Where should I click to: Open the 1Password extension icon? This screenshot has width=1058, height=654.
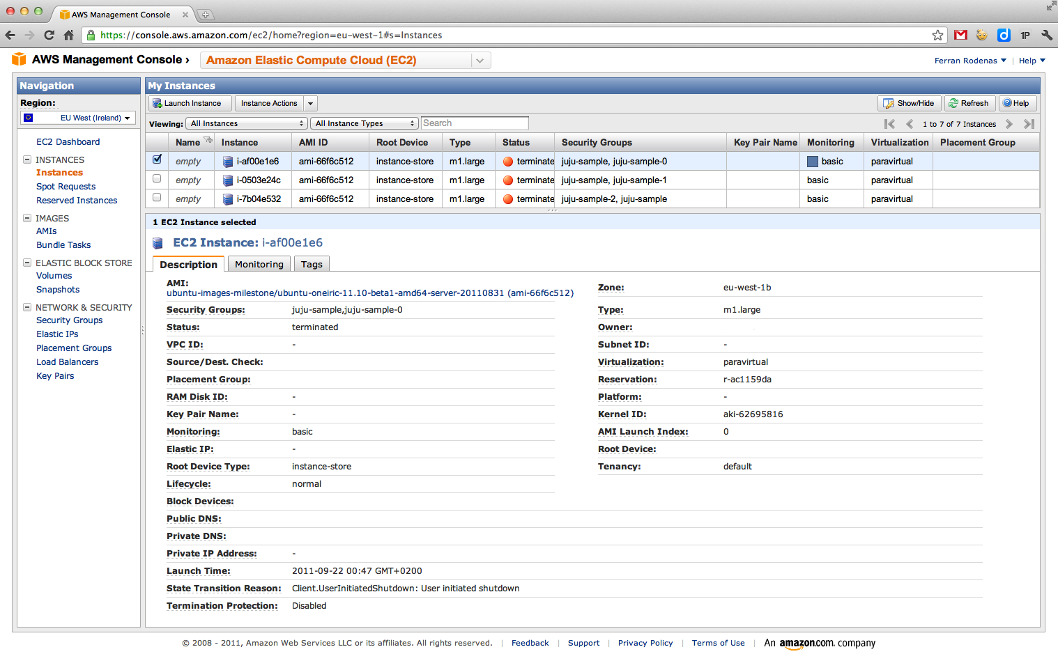(x=1025, y=35)
